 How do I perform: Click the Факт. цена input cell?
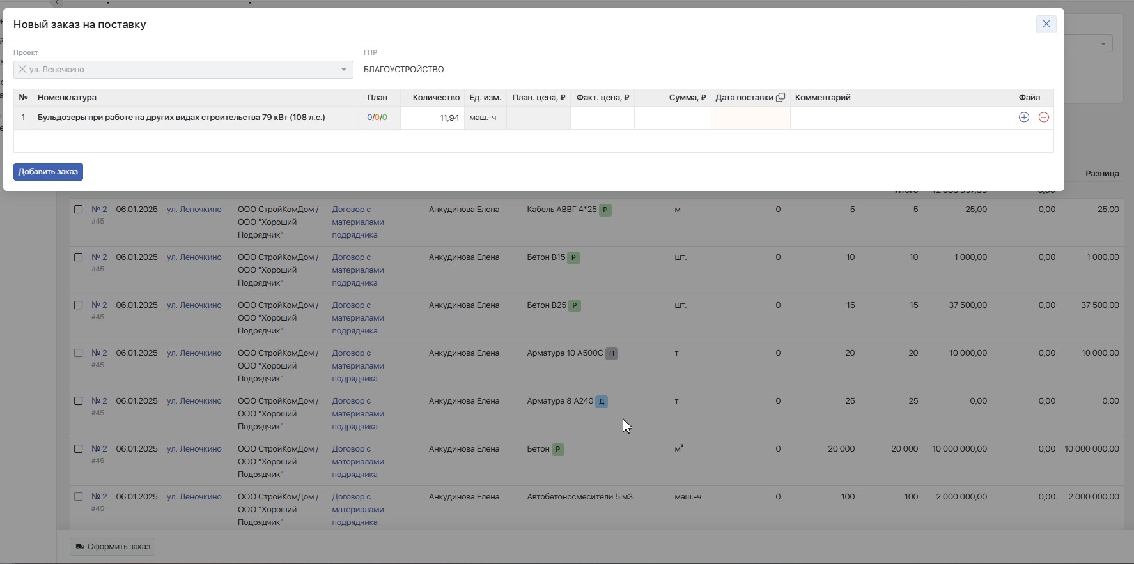click(602, 118)
